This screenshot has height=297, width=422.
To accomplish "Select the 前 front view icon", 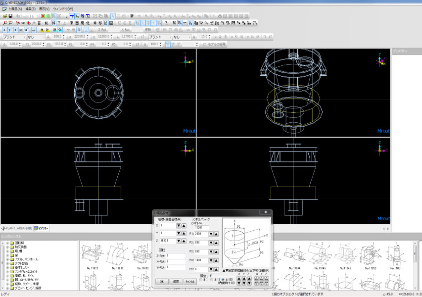I will click(47, 23).
